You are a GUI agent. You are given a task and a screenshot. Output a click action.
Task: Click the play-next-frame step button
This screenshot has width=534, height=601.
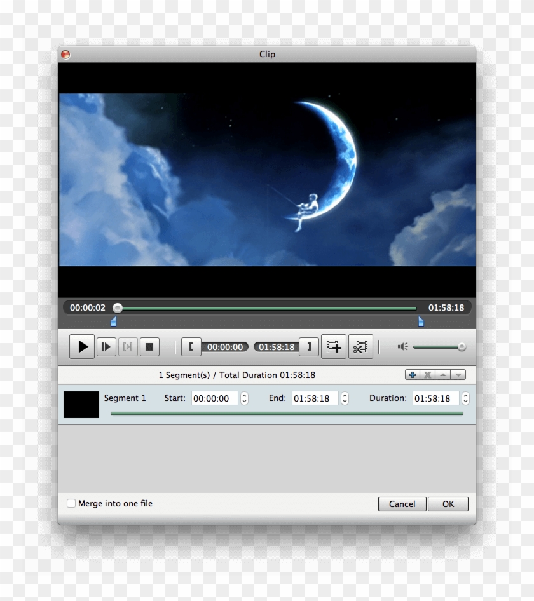click(x=106, y=347)
